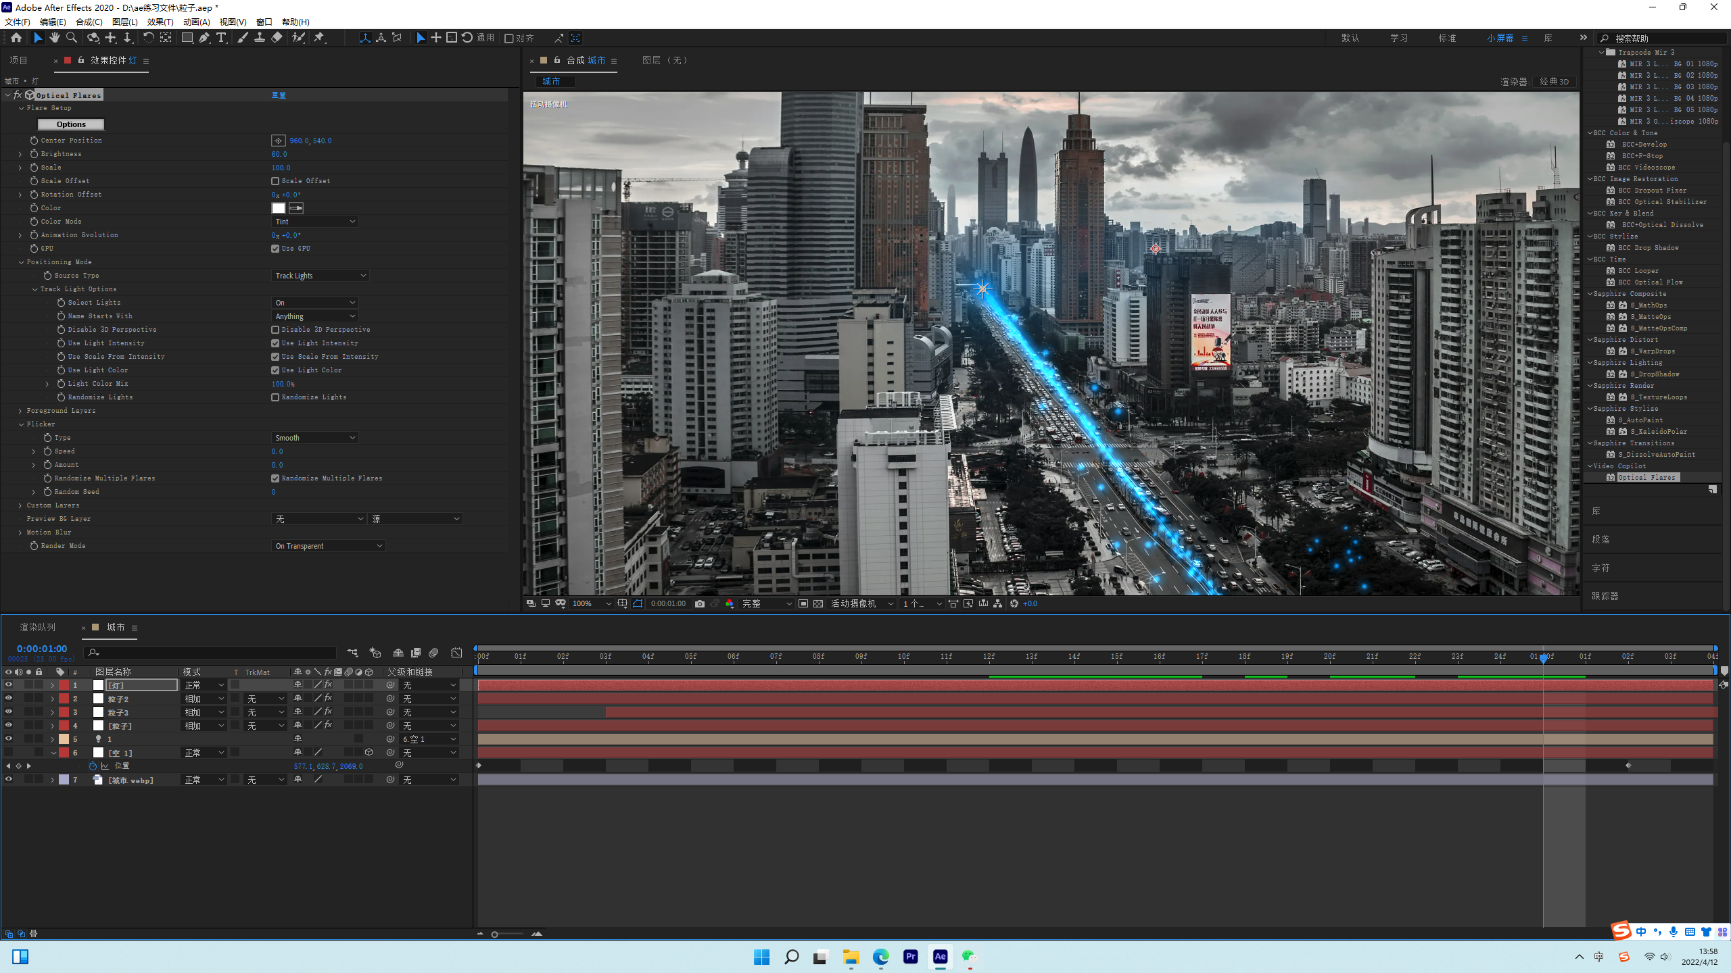Uncheck Use Light Color checkbox

pos(275,370)
